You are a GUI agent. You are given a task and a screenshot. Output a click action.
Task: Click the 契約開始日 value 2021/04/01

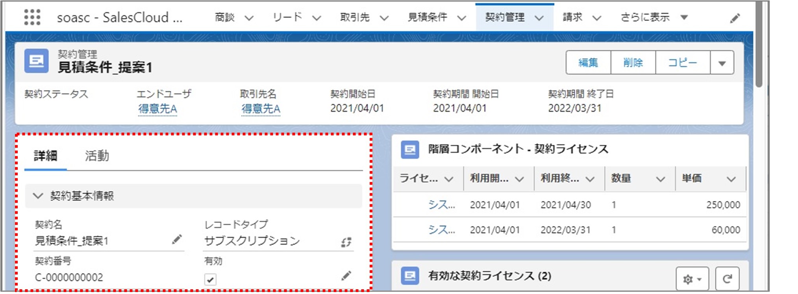pos(357,108)
